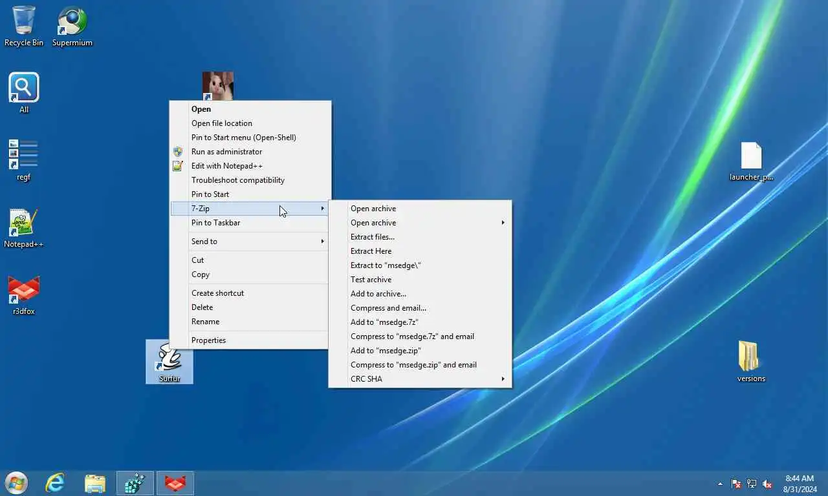
Task: Choose Add to archive...
Action: pyautogui.click(x=420, y=294)
